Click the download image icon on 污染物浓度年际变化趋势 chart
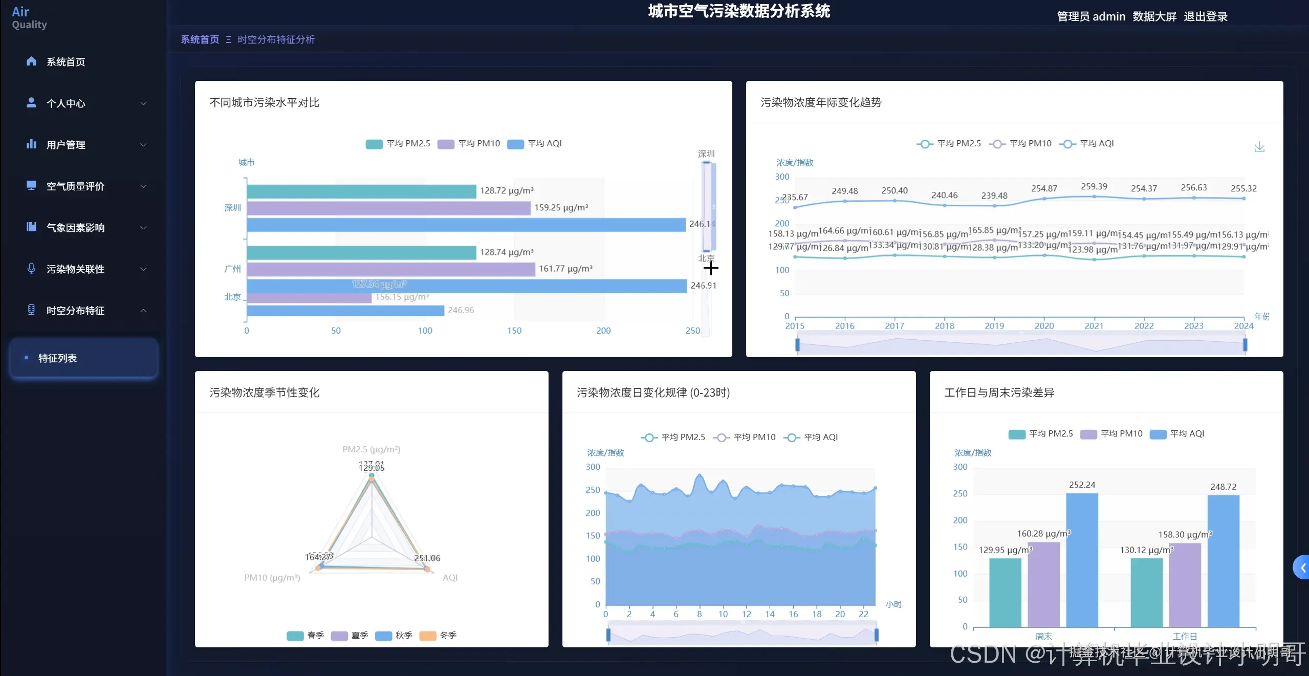Image resolution: width=1309 pixels, height=676 pixels. pyautogui.click(x=1260, y=147)
